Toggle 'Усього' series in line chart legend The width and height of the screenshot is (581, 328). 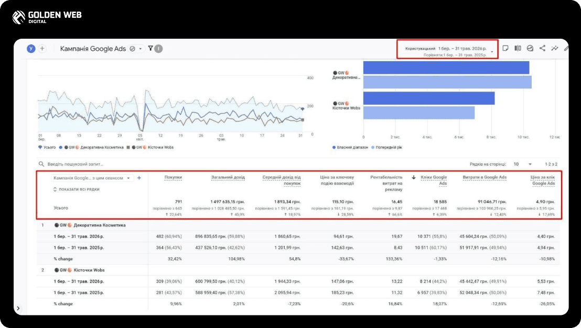point(47,147)
